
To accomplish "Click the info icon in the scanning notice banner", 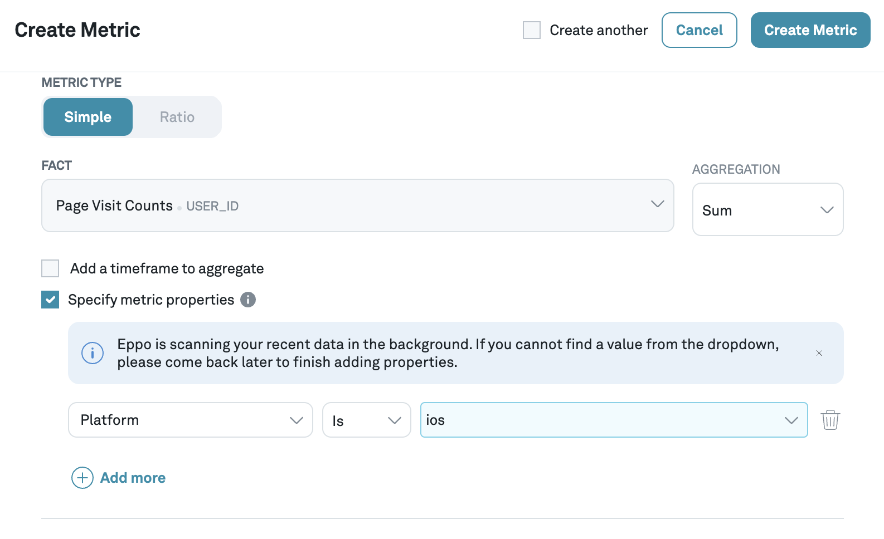I will 93,352.
